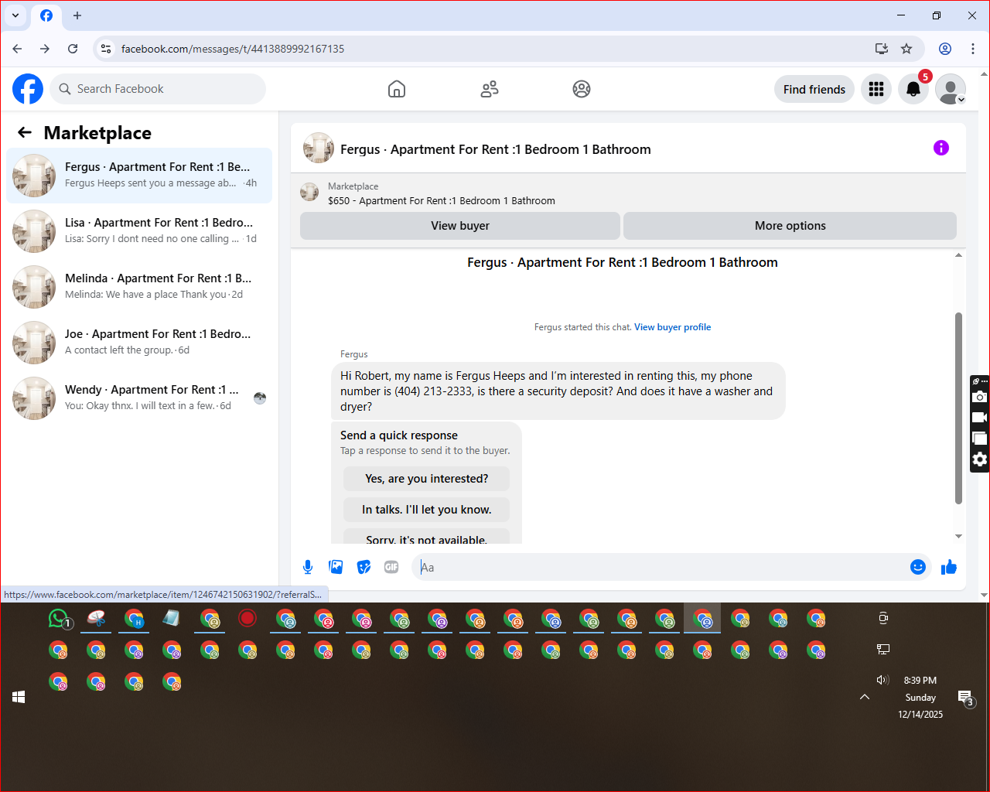Image resolution: width=990 pixels, height=792 pixels.
Task: Open the emoji picker in message box
Action: tap(918, 567)
